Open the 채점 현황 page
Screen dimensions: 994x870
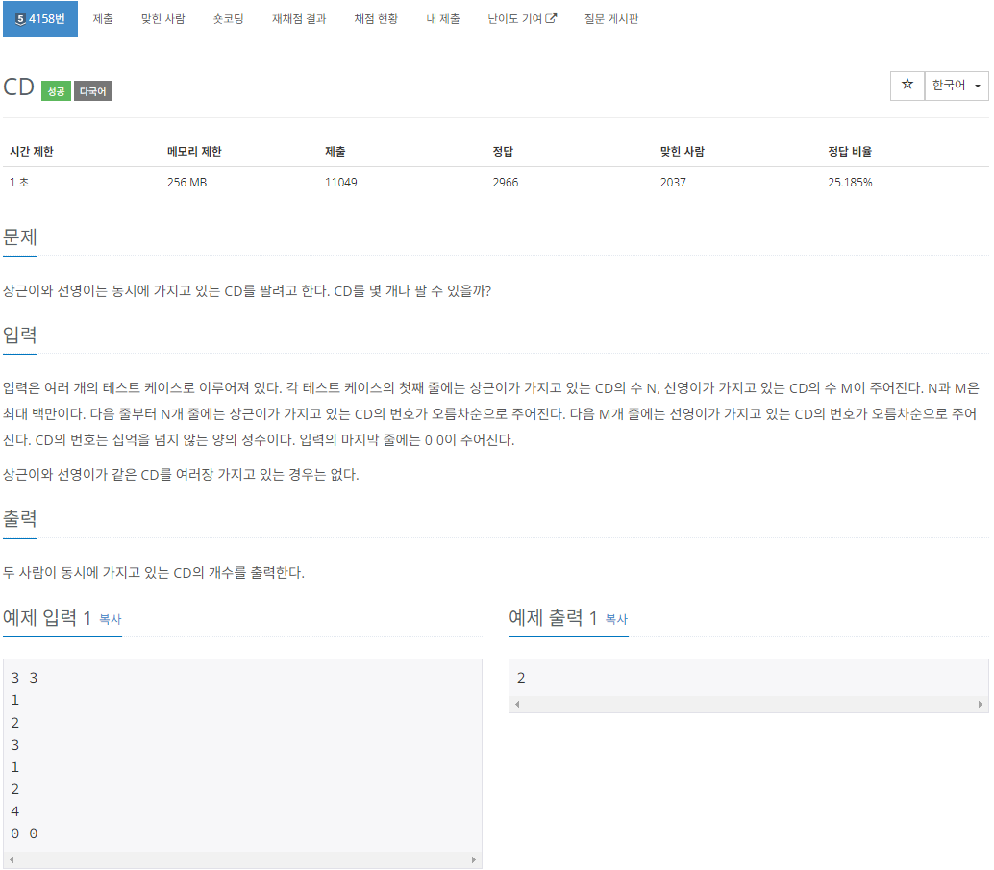375,18
